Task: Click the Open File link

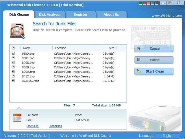Action: pos(33,126)
